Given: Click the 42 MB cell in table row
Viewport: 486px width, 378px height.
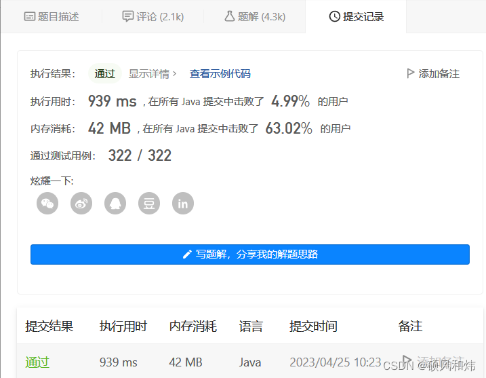Looking at the screenshot, I should (x=186, y=362).
